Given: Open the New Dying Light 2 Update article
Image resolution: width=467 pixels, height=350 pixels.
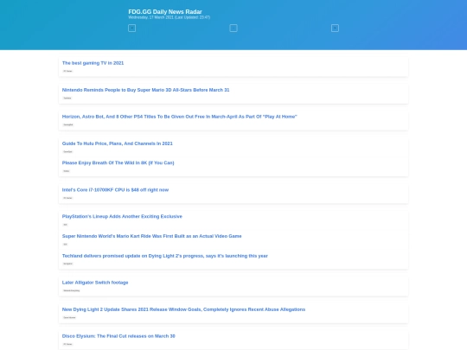Looking at the screenshot, I should tap(183, 309).
